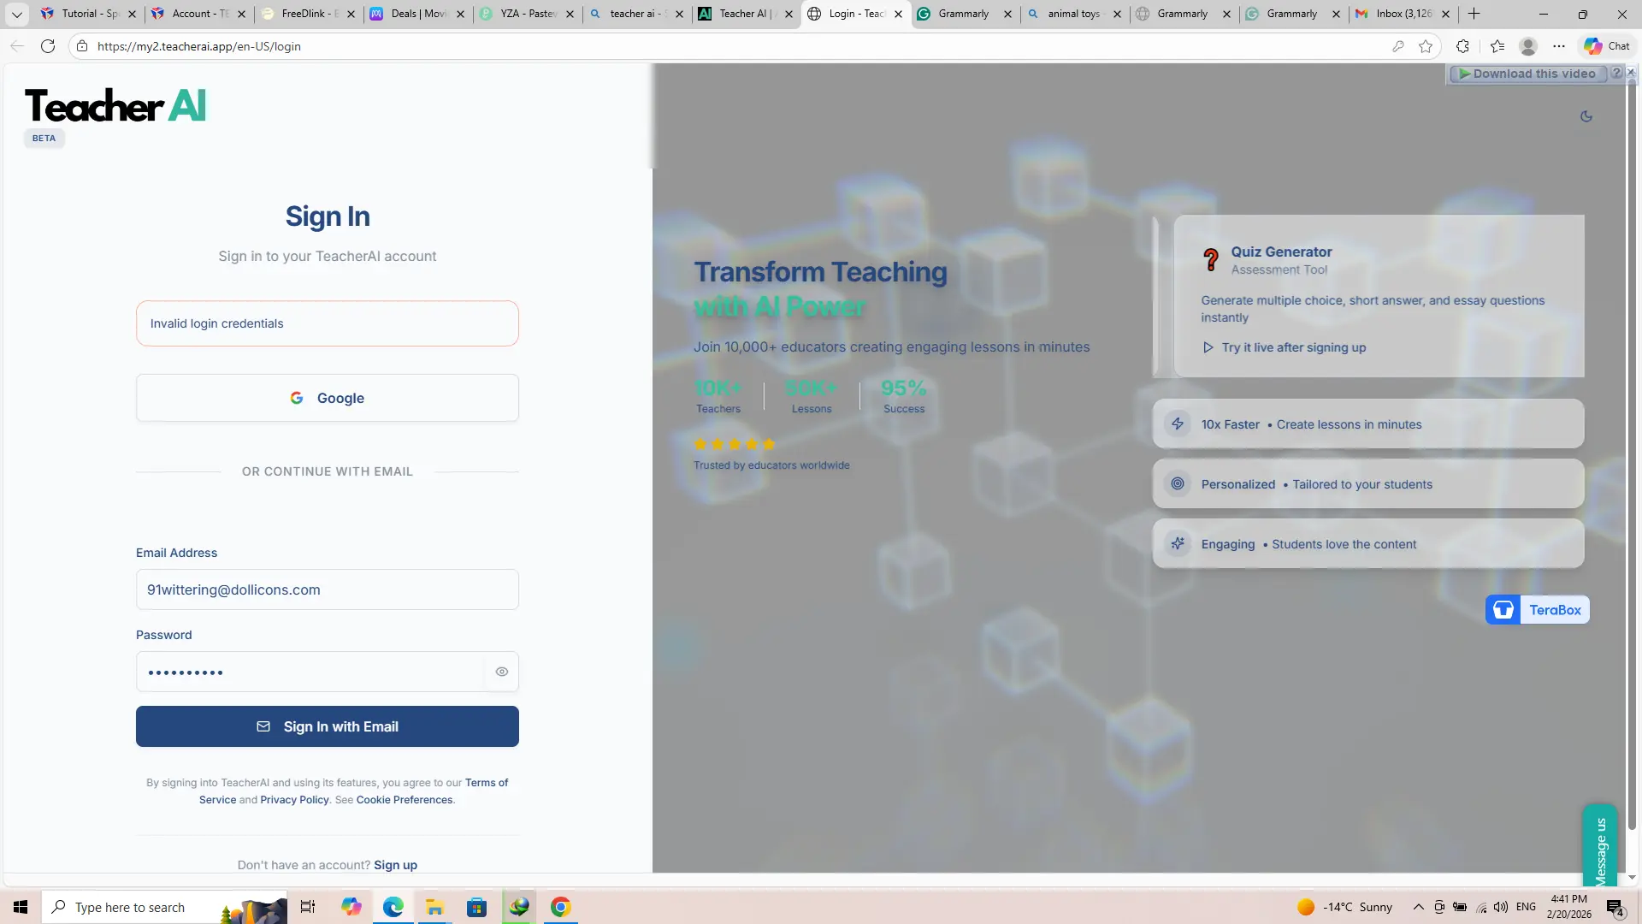Click the TeraBox floating button
The image size is (1642, 924).
(1537, 610)
